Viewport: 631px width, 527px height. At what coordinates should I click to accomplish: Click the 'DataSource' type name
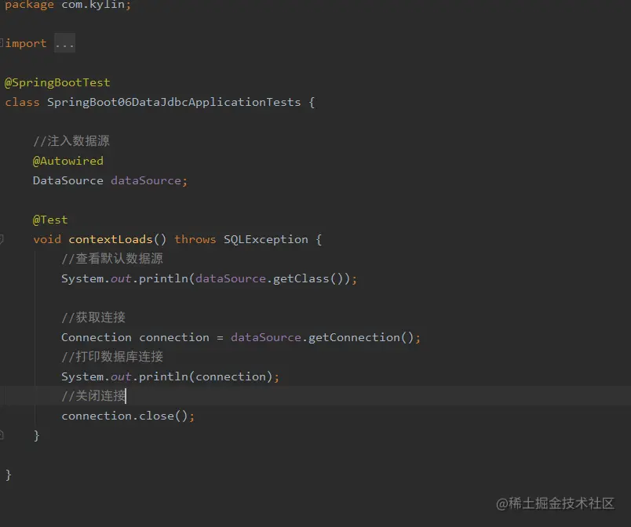(x=68, y=180)
